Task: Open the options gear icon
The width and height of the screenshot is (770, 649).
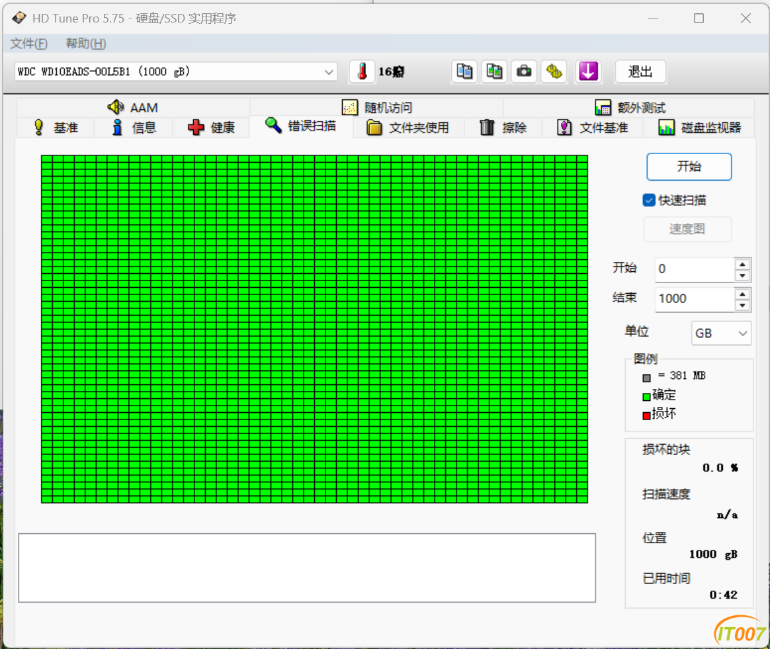Action: tap(554, 71)
